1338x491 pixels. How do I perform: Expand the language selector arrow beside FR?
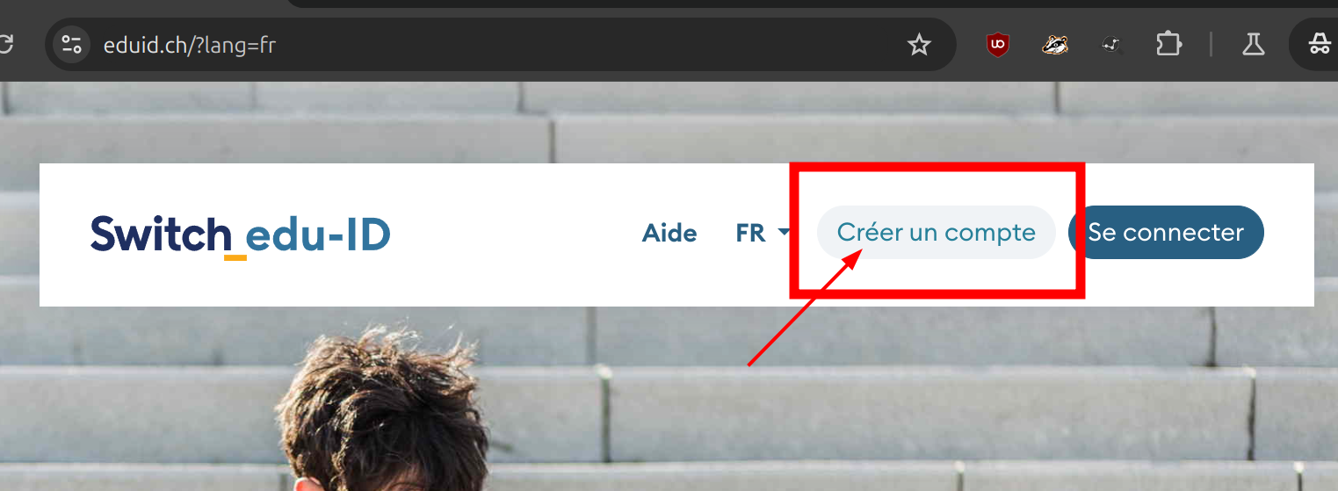click(784, 233)
